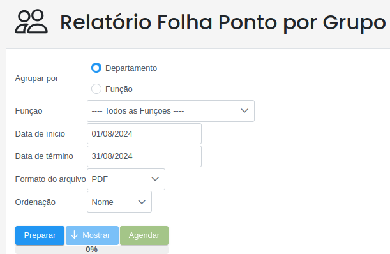Choose the Função grouping label

[119, 89]
